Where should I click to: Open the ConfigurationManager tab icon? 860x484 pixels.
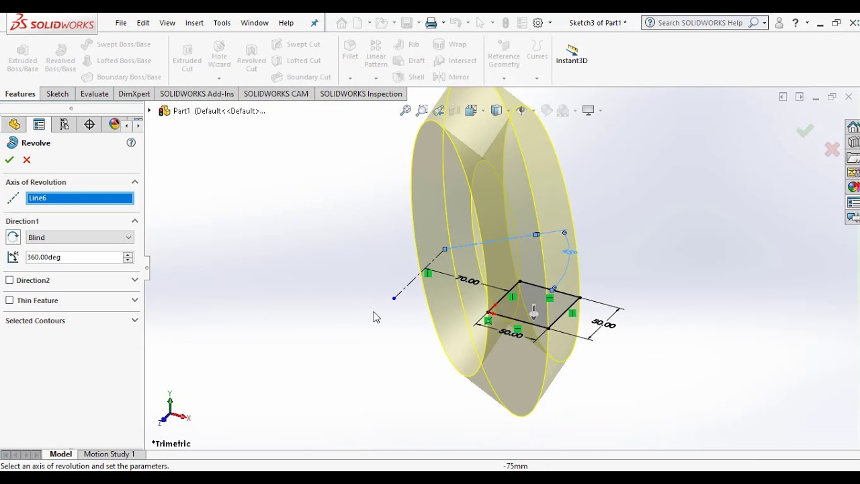64,124
